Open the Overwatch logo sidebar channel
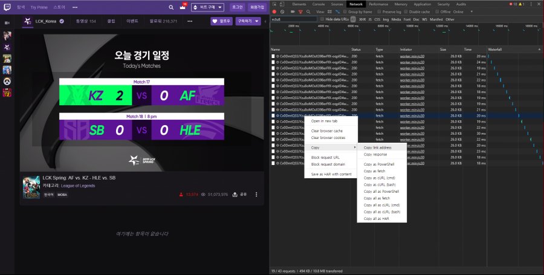 coord(7,81)
